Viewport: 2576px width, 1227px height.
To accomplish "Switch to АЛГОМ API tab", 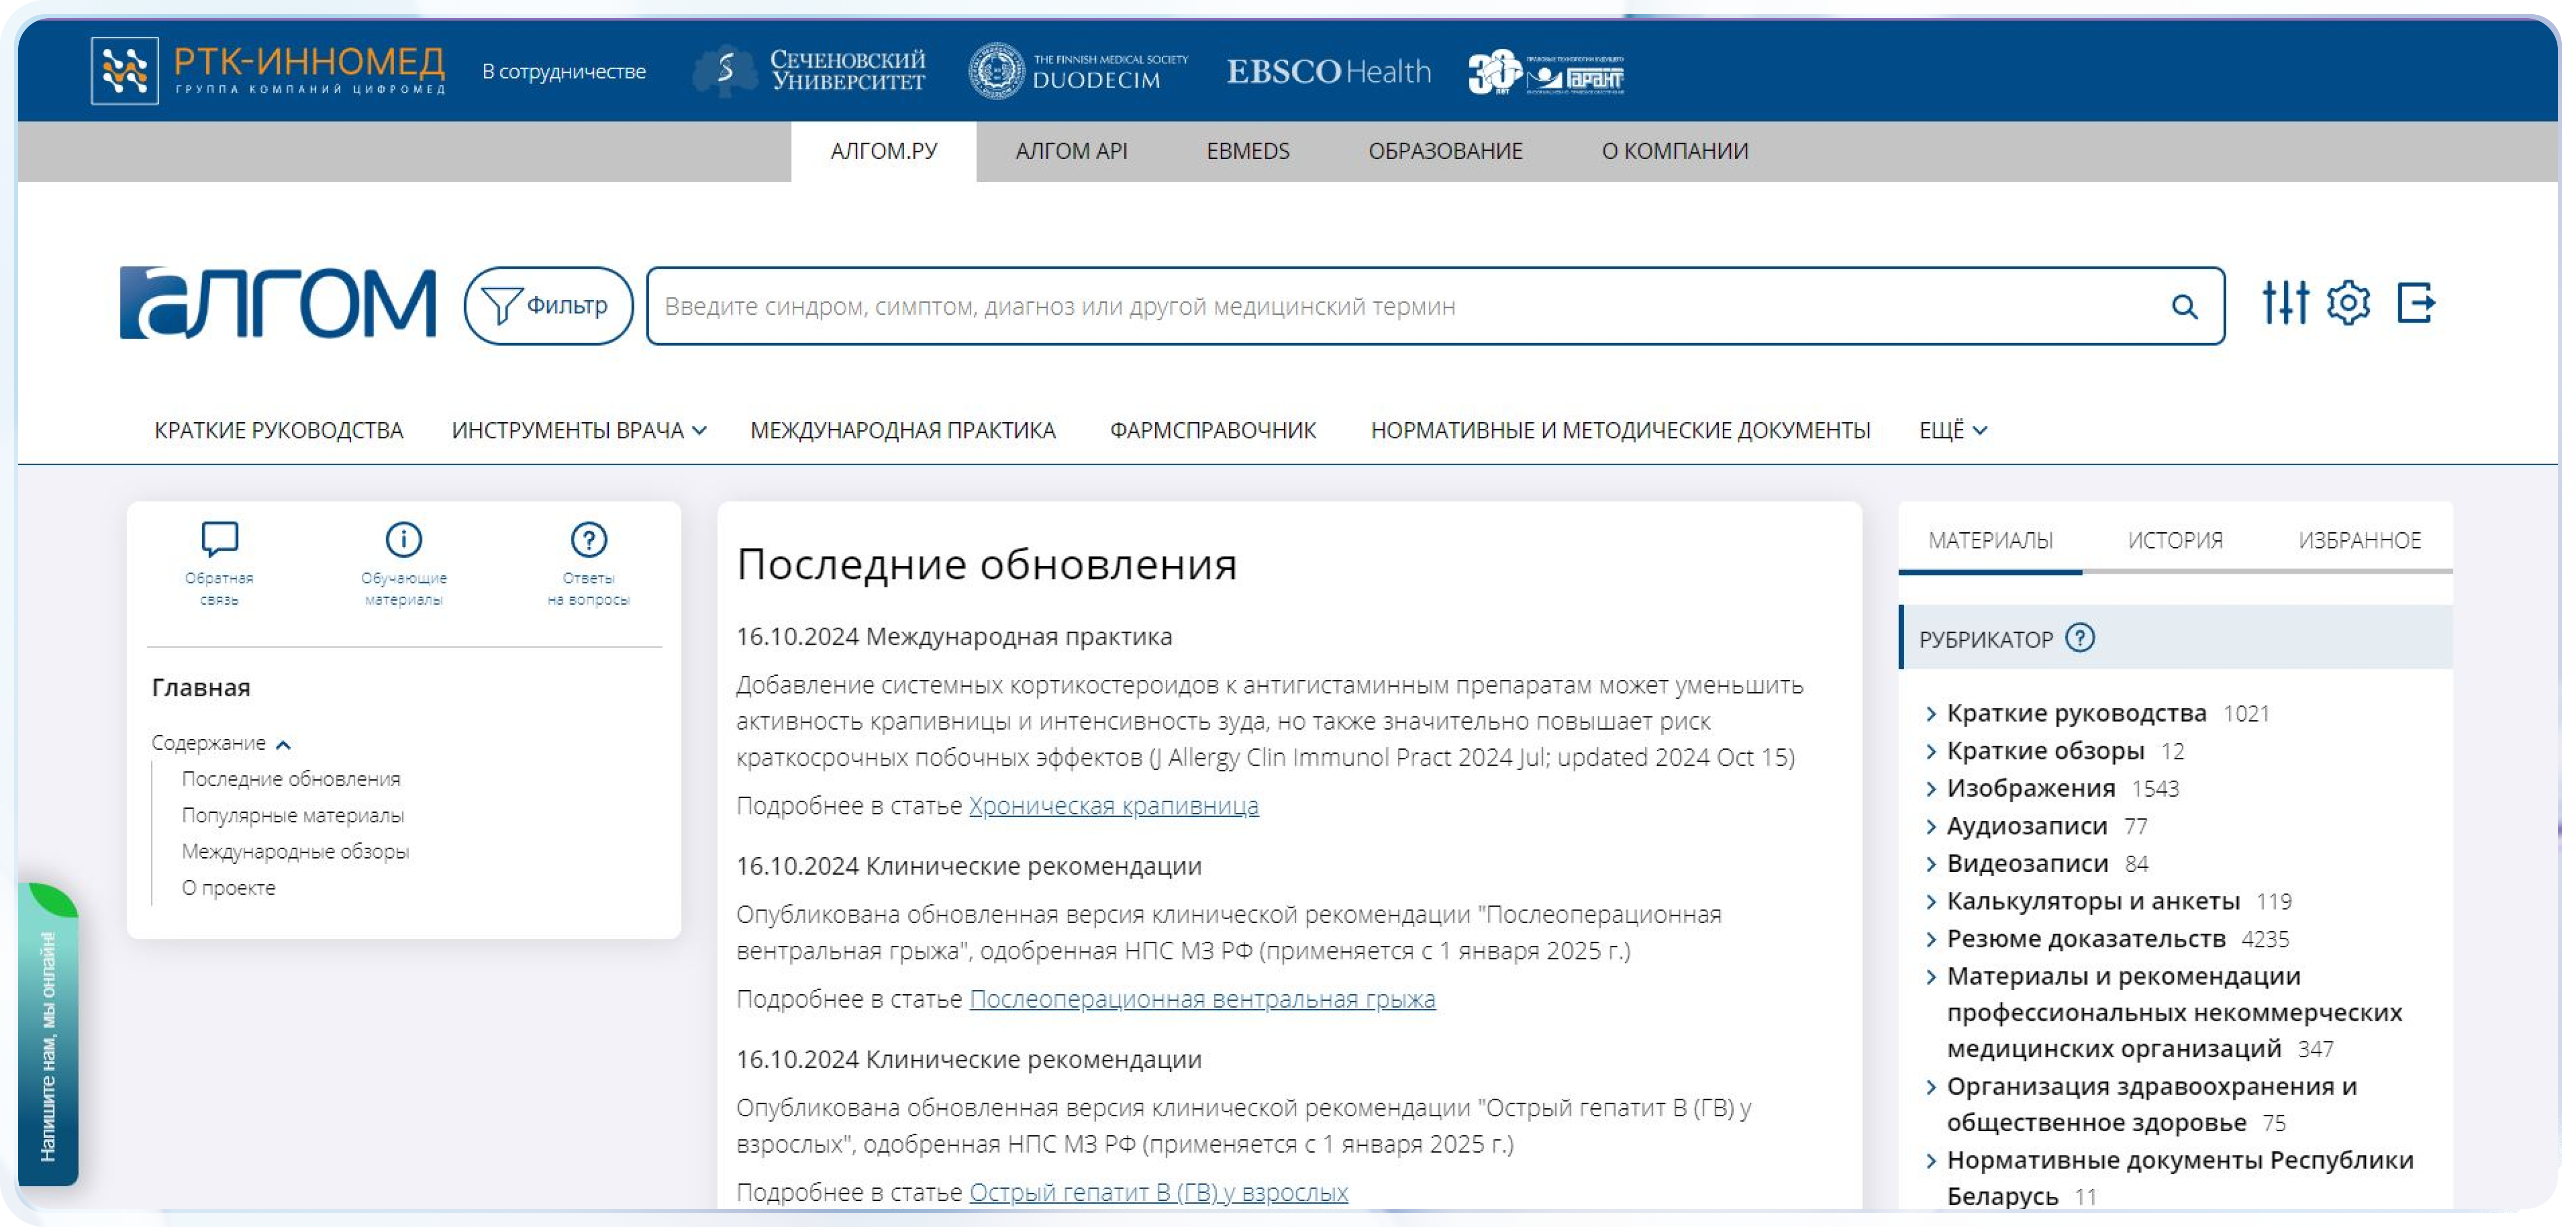I will tap(1071, 151).
